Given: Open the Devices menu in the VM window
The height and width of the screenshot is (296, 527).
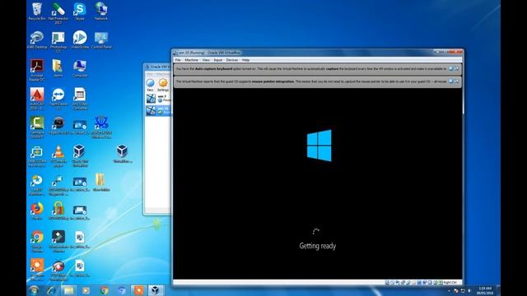Looking at the screenshot, I should click(232, 60).
